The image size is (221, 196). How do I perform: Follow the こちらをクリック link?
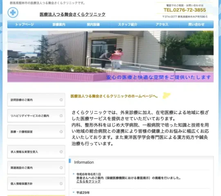tap(88, 182)
